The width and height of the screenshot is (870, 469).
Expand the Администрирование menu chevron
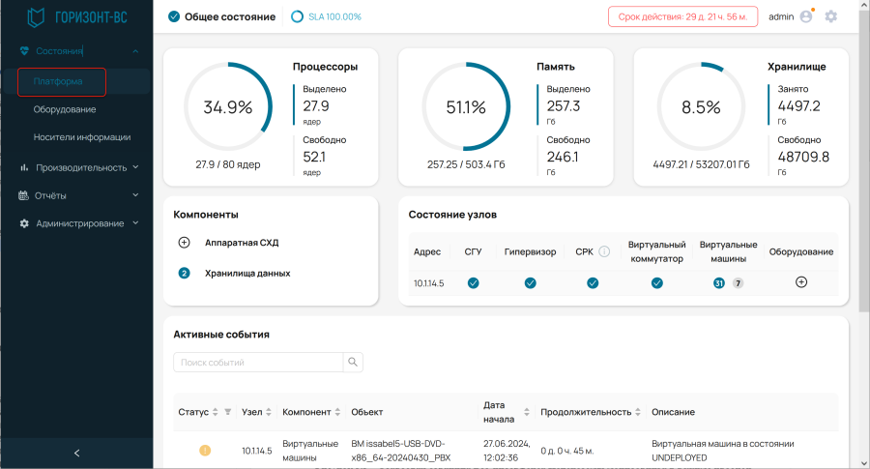coord(135,222)
